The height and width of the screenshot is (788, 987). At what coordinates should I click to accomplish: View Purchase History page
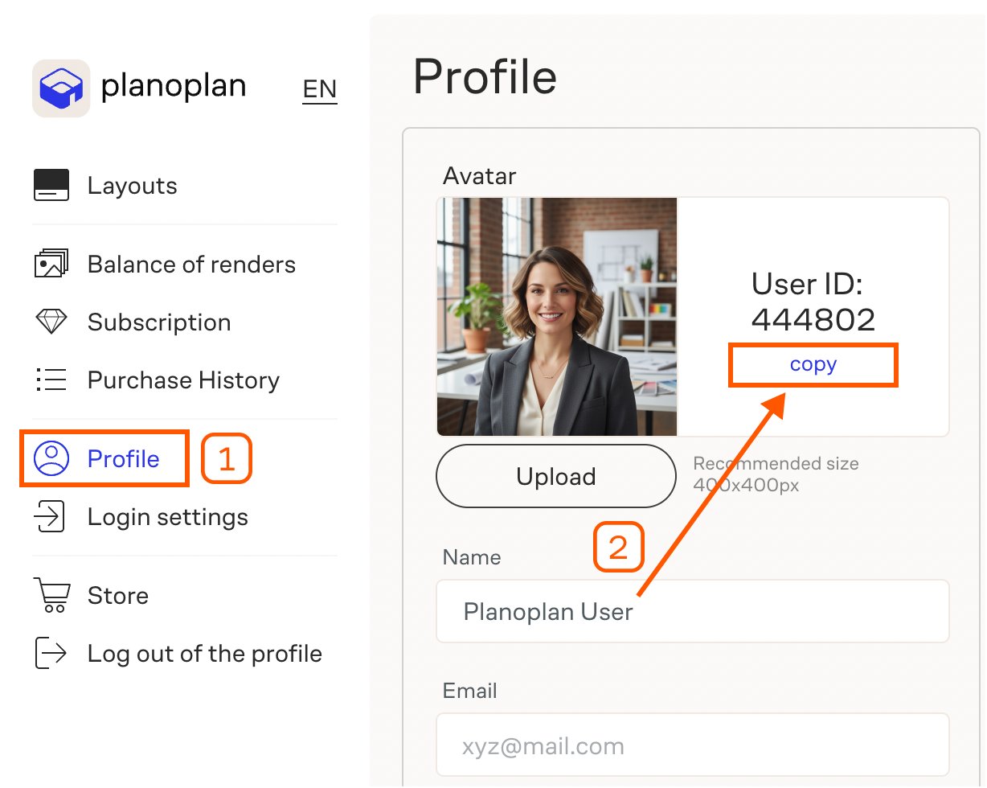[183, 380]
